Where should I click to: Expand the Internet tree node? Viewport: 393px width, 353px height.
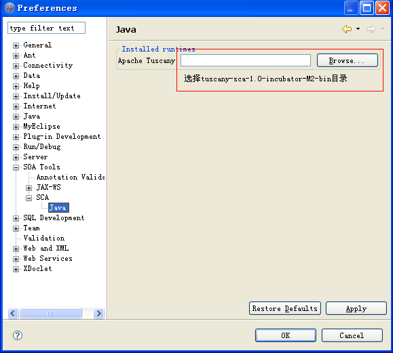click(x=16, y=106)
